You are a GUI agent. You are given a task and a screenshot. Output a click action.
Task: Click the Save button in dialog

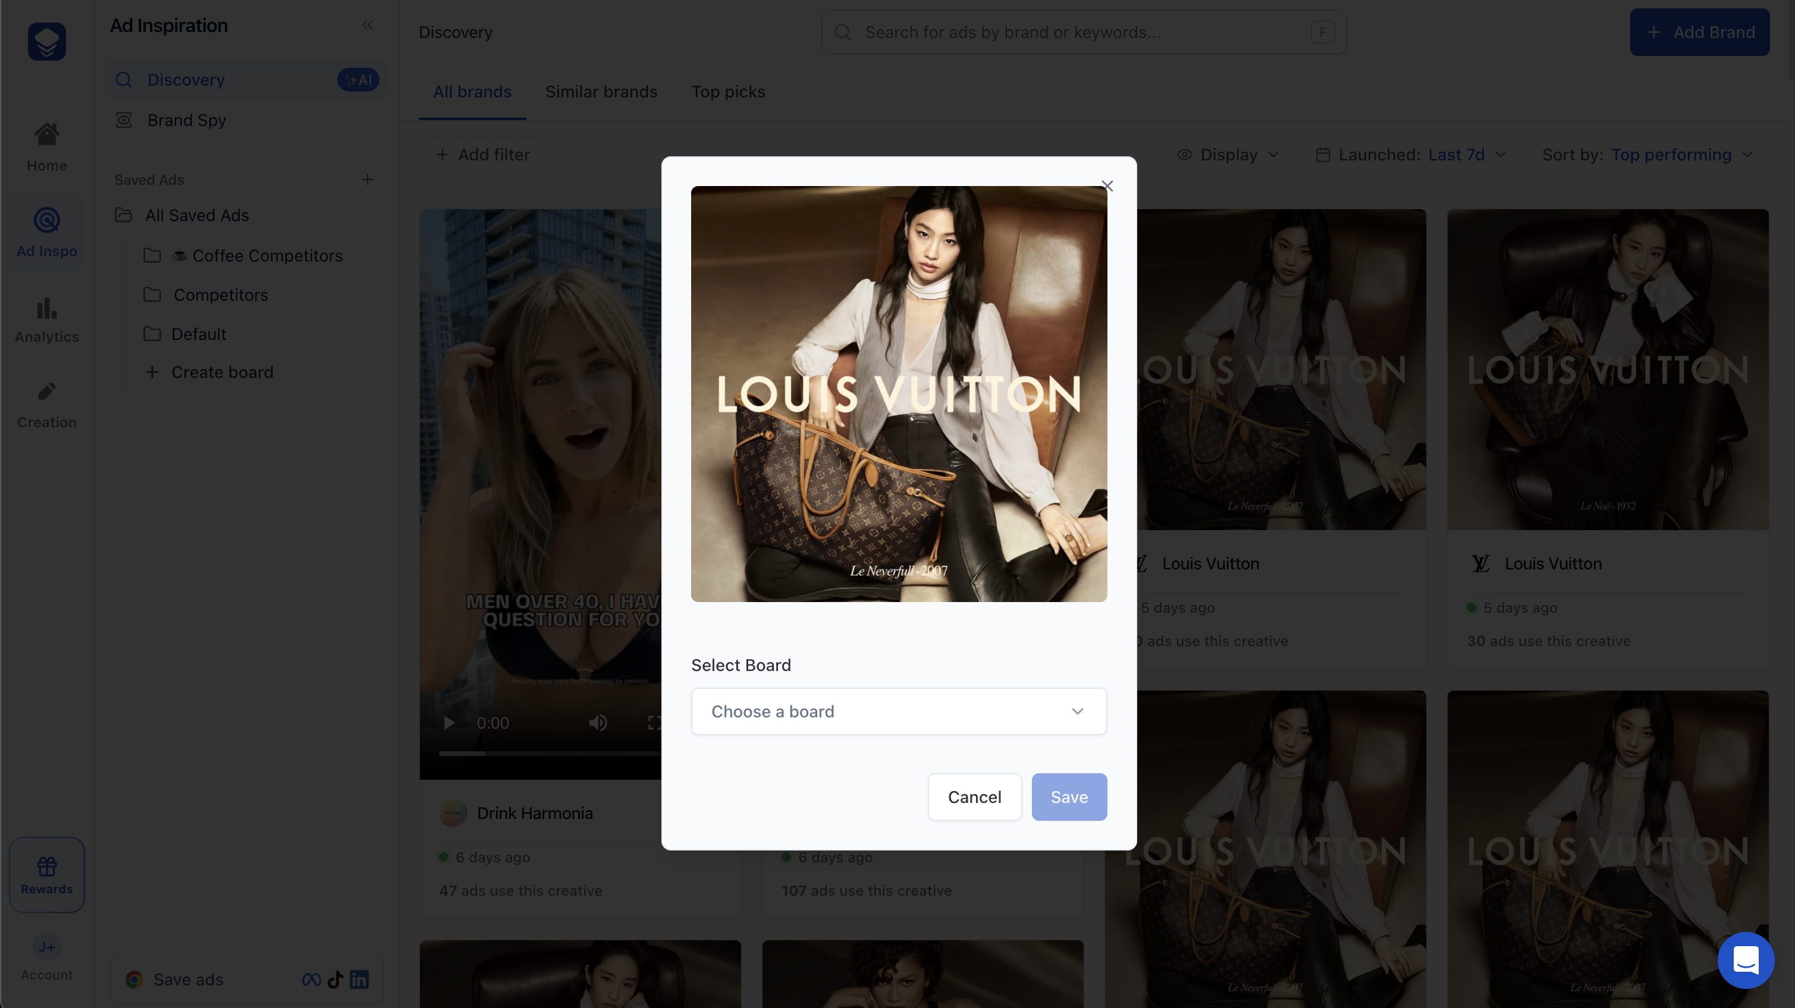tap(1069, 797)
